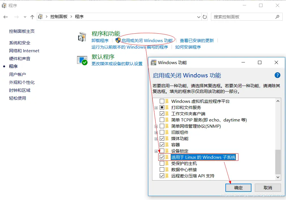Open 时钟和区域 category
This screenshot has height=200, width=286.
tap(20, 90)
